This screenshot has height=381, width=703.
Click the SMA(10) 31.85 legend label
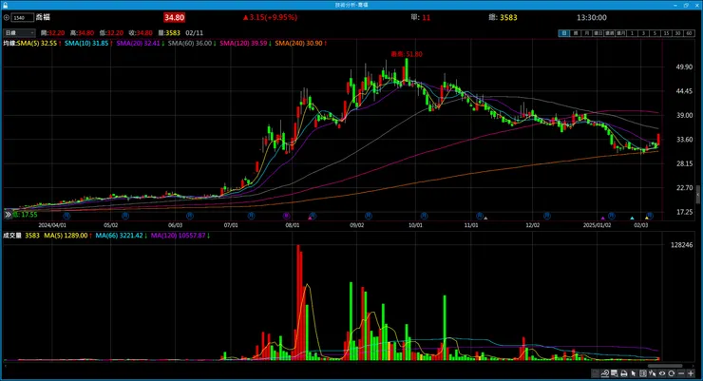[88, 44]
